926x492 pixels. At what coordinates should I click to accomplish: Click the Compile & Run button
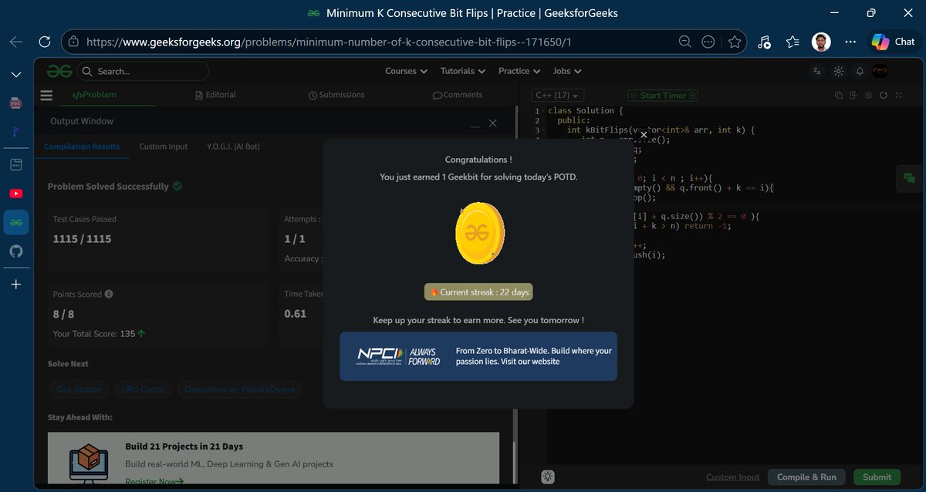pyautogui.click(x=806, y=477)
